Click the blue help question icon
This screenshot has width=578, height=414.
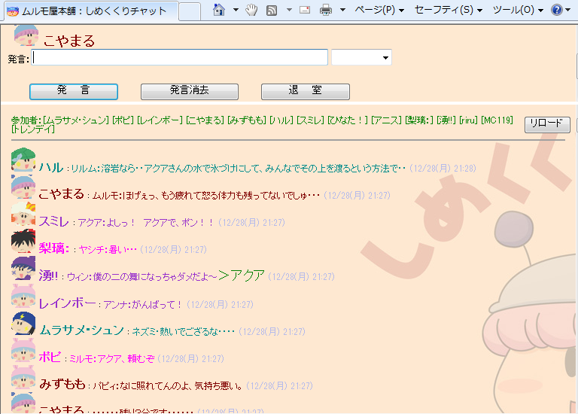pyautogui.click(x=557, y=10)
